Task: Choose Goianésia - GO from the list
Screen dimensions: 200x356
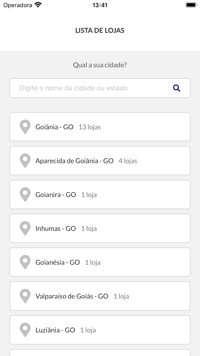Action: [x=100, y=262]
